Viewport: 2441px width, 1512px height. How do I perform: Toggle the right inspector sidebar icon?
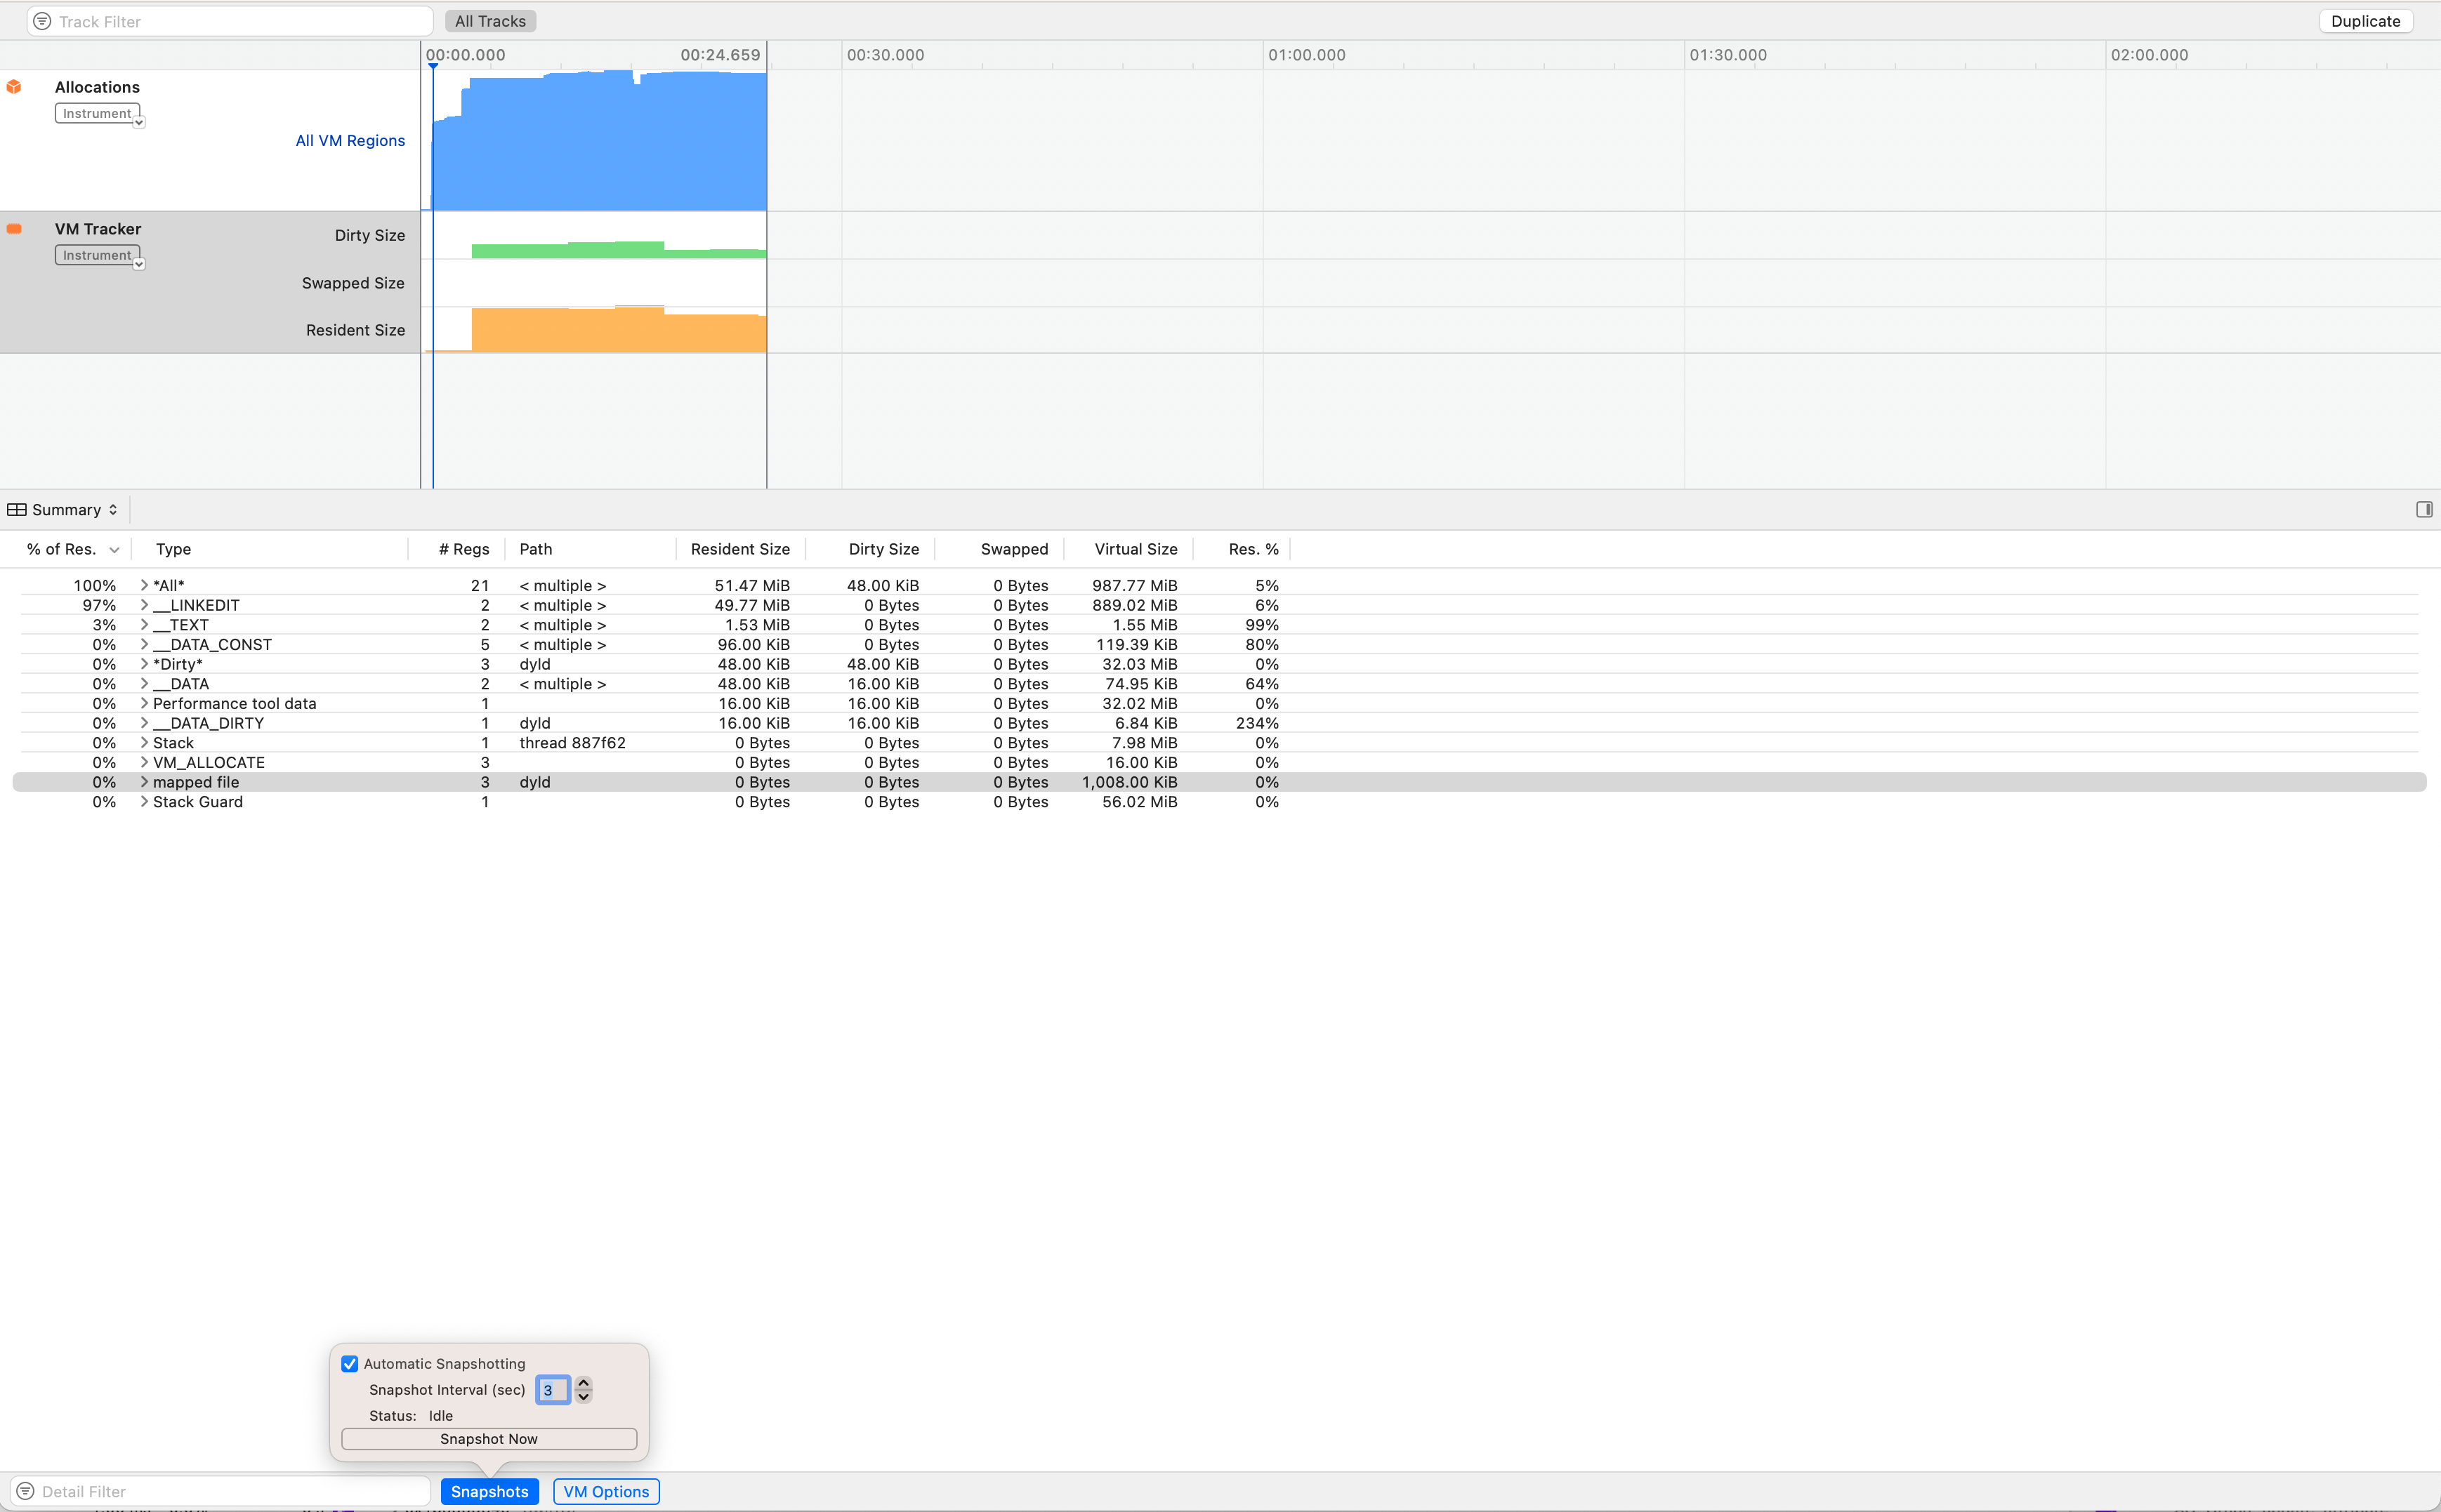tap(2423, 510)
